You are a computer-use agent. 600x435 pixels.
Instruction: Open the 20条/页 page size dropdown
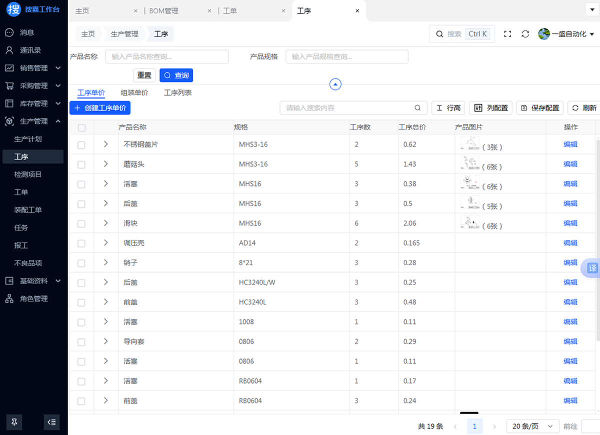click(x=532, y=426)
